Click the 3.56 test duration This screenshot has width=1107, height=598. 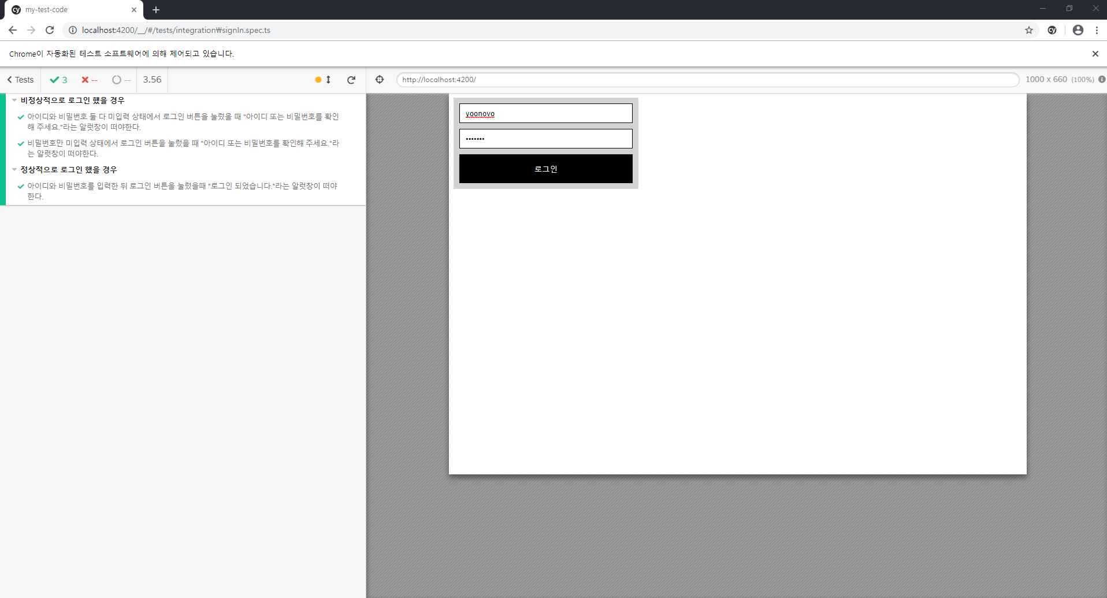click(x=153, y=80)
